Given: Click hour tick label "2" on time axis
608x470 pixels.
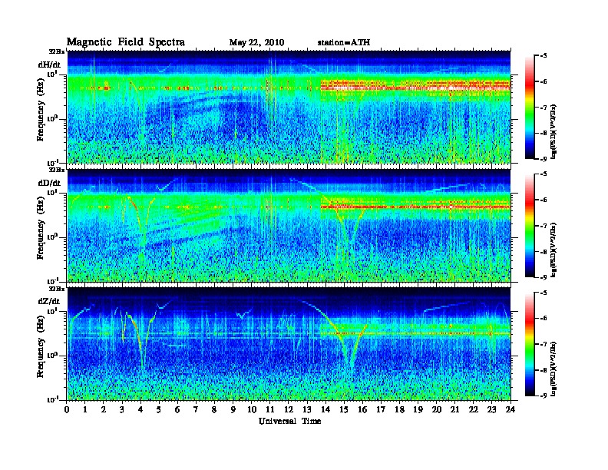Looking at the screenshot, I should (104, 409).
